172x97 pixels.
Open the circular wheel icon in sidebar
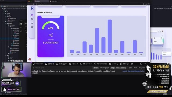(x=32, y=19)
